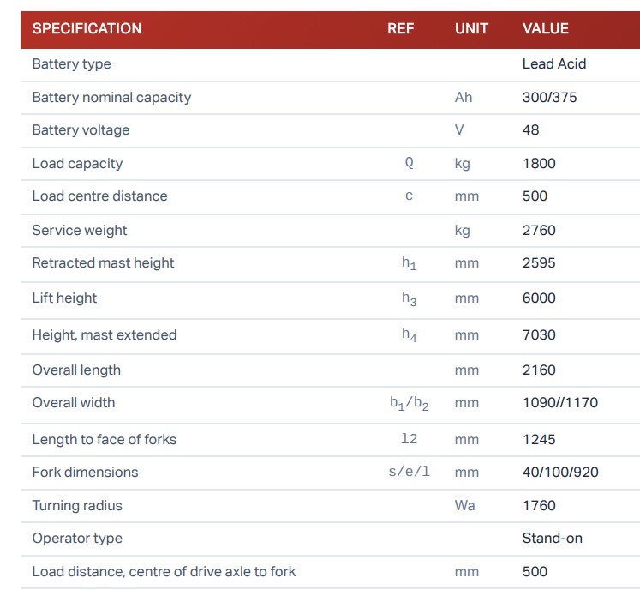Click the SPECIFICATION column header
Viewport: 640px width, 596px height.
pos(87,28)
